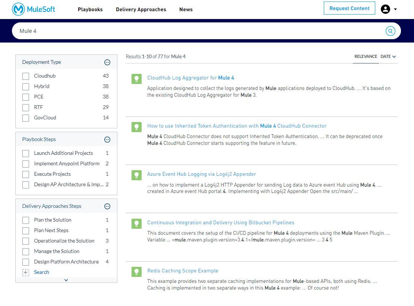Image resolution: width=414 pixels, height=306 pixels.
Task: Click the search magnifier icon
Action: coord(390,31)
